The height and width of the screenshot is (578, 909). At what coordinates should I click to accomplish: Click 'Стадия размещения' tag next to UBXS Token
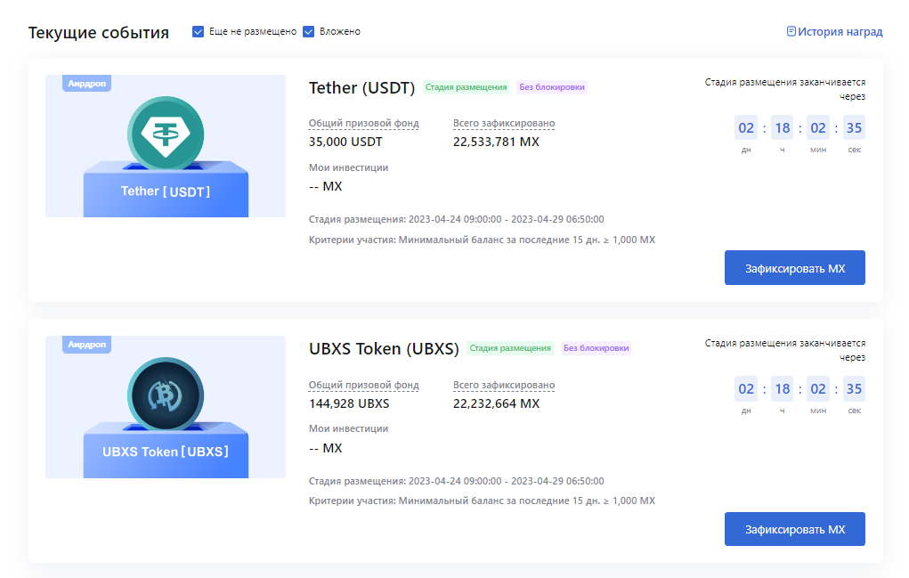(510, 348)
